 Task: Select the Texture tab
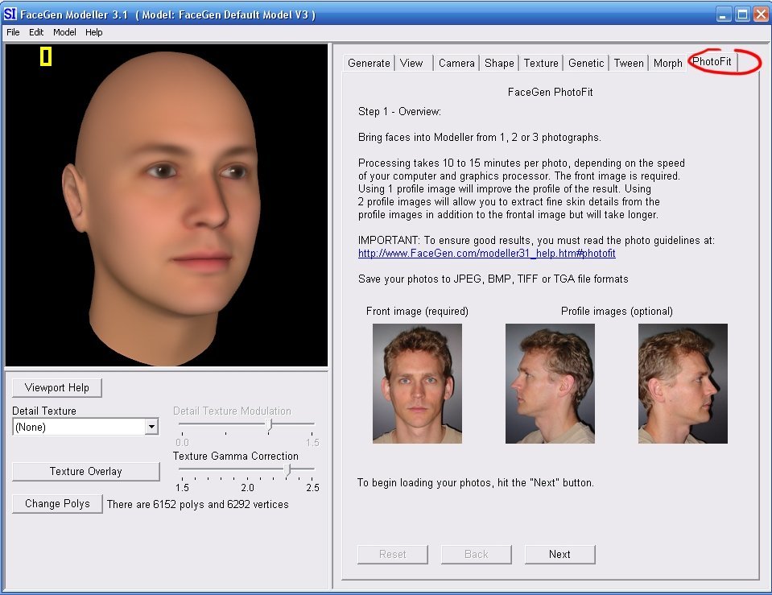(541, 63)
